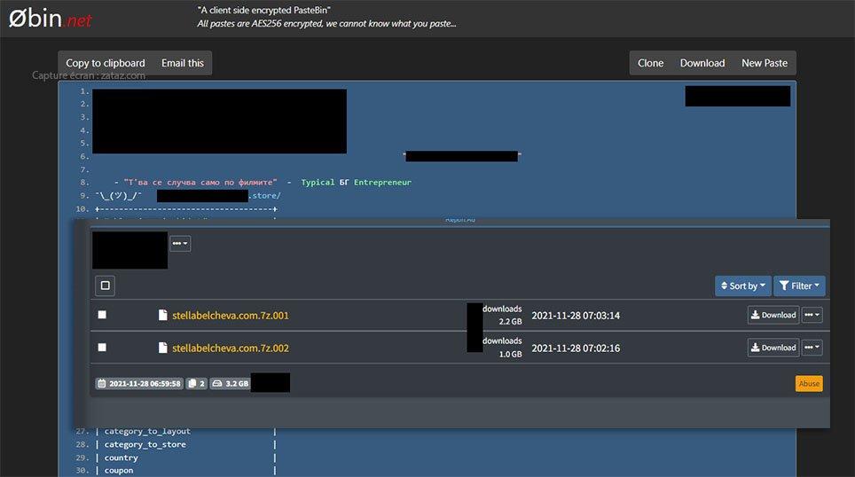
Task: Download the 2.2 GB .7z.001 file
Action: point(773,315)
